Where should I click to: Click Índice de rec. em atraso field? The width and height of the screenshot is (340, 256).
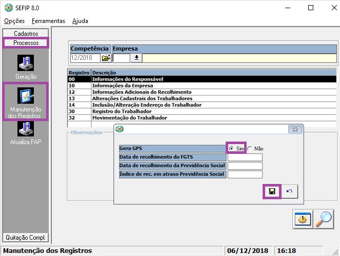coord(245,174)
